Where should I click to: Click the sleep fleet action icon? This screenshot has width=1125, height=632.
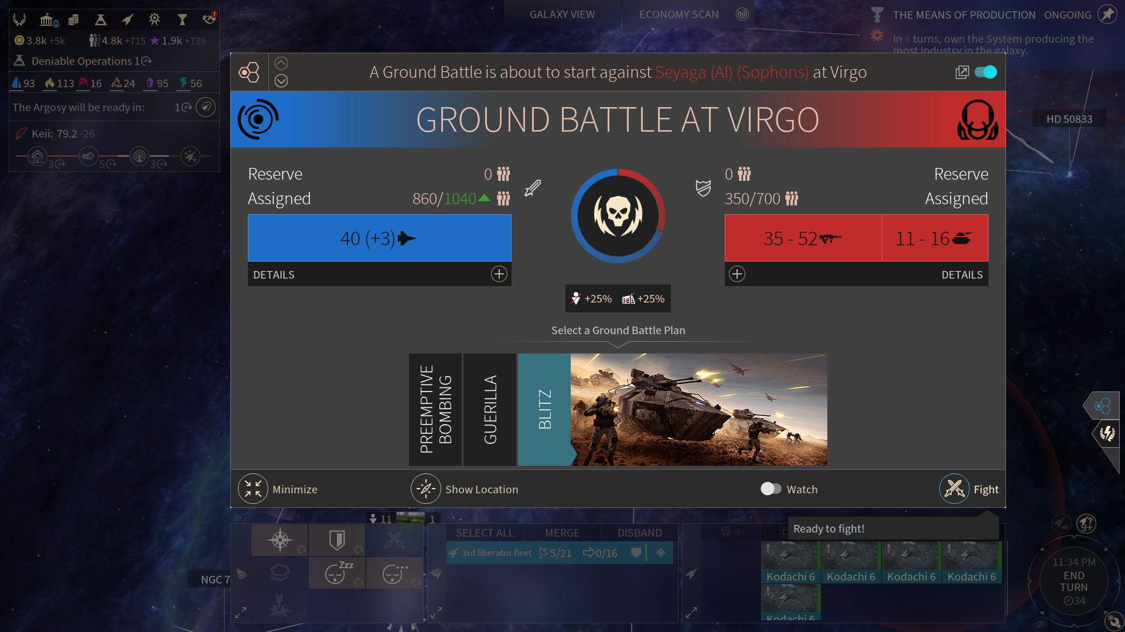(337, 573)
